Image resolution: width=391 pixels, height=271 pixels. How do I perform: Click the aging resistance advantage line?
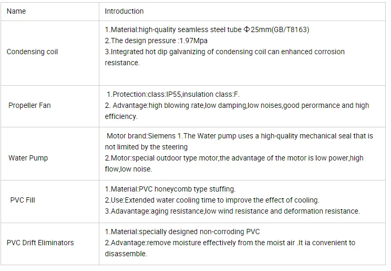coord(232,212)
